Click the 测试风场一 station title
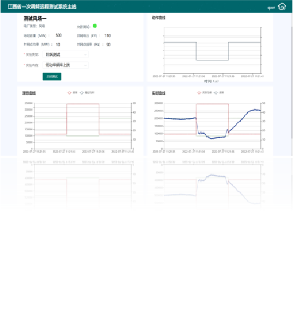 pyautogui.click(x=35, y=19)
